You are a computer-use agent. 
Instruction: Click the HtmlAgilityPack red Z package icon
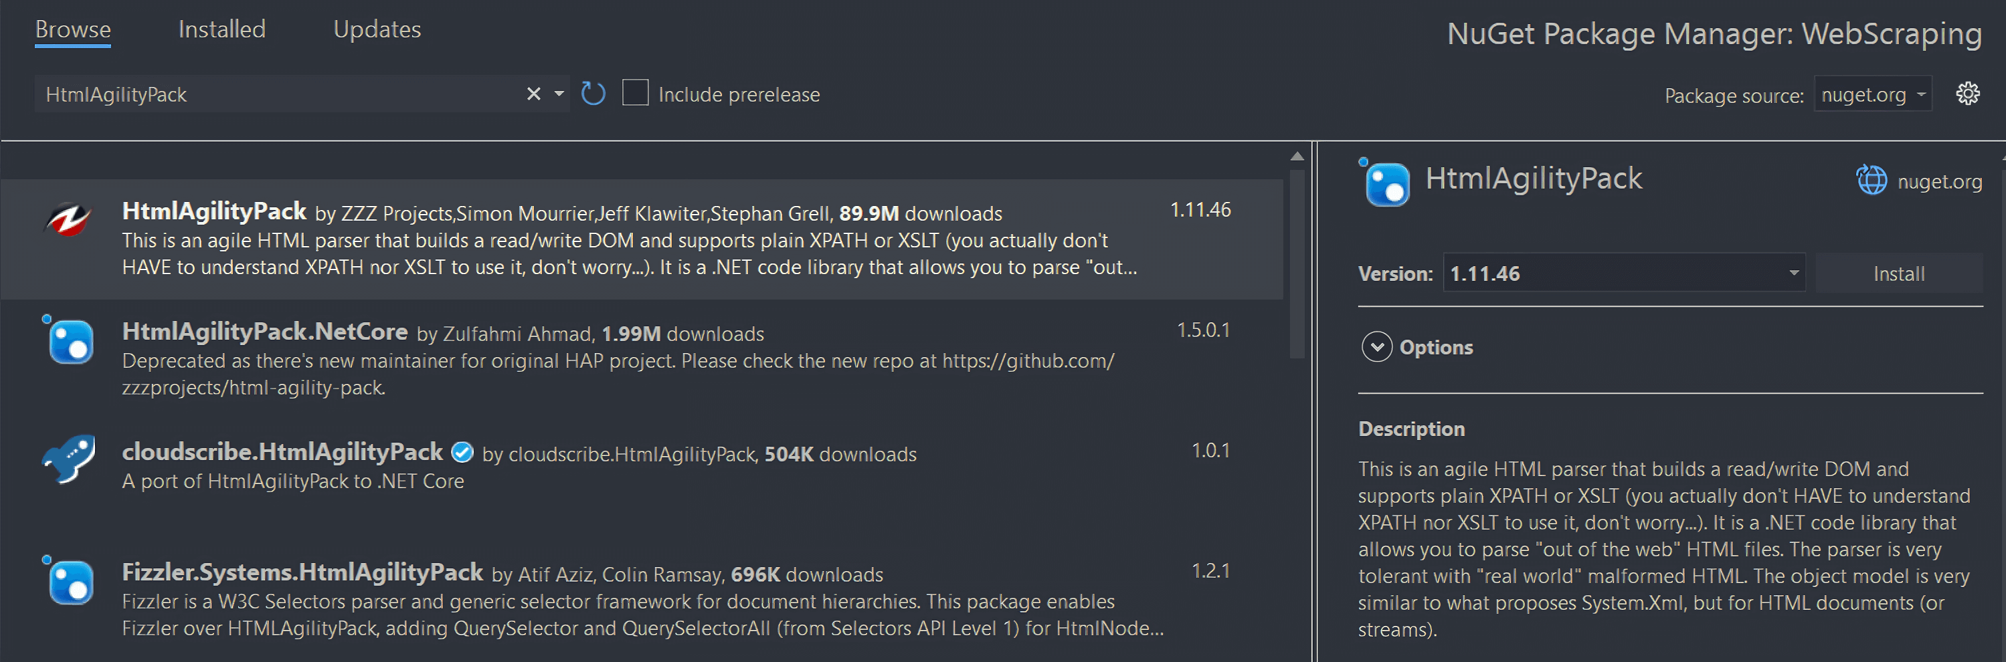(x=68, y=220)
